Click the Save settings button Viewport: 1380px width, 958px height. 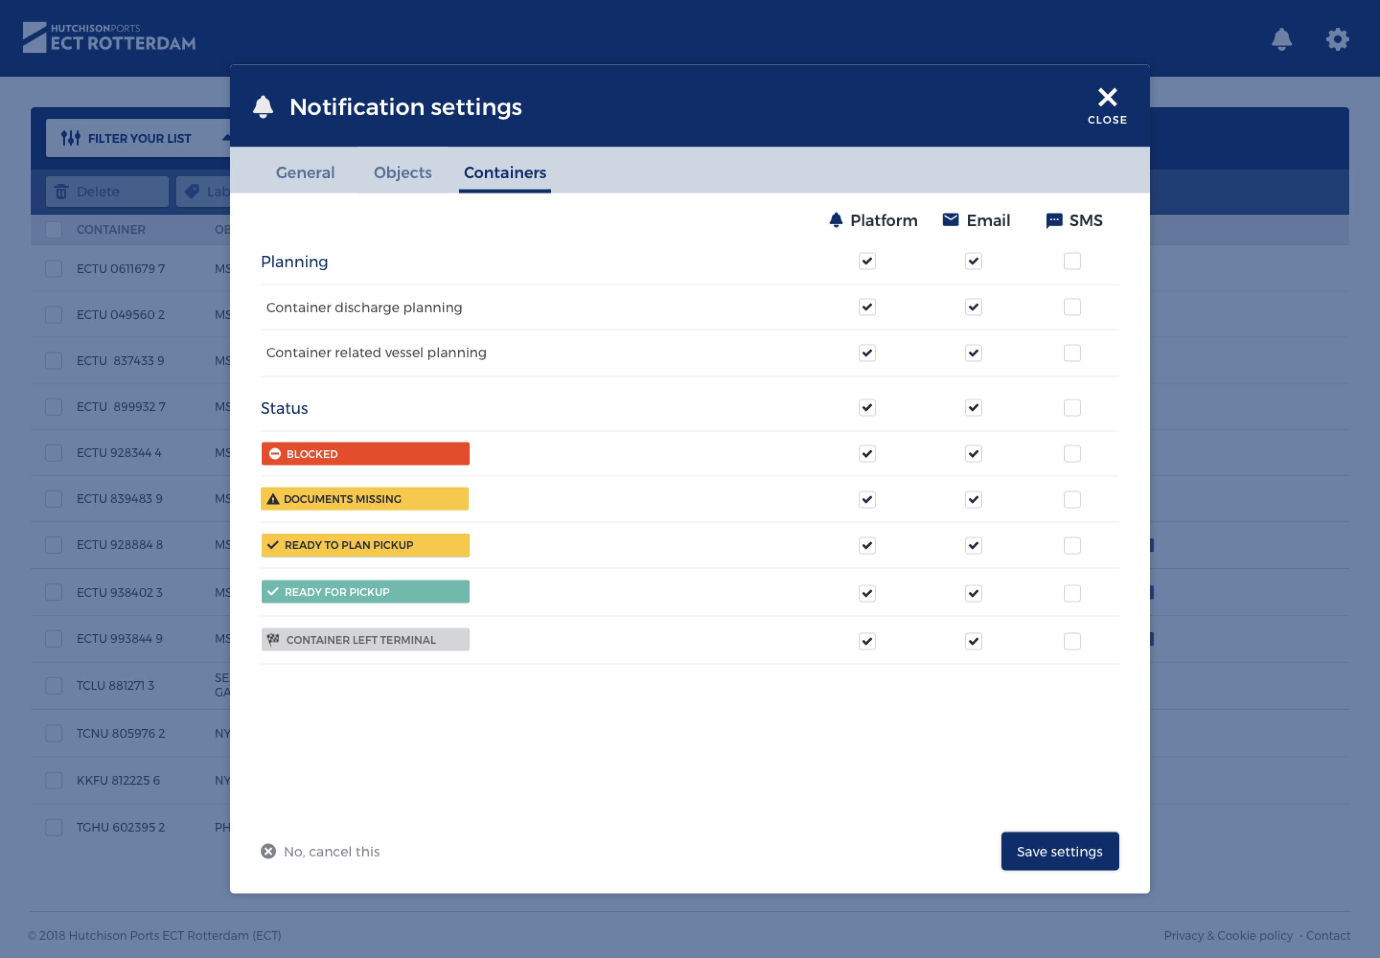tap(1059, 851)
